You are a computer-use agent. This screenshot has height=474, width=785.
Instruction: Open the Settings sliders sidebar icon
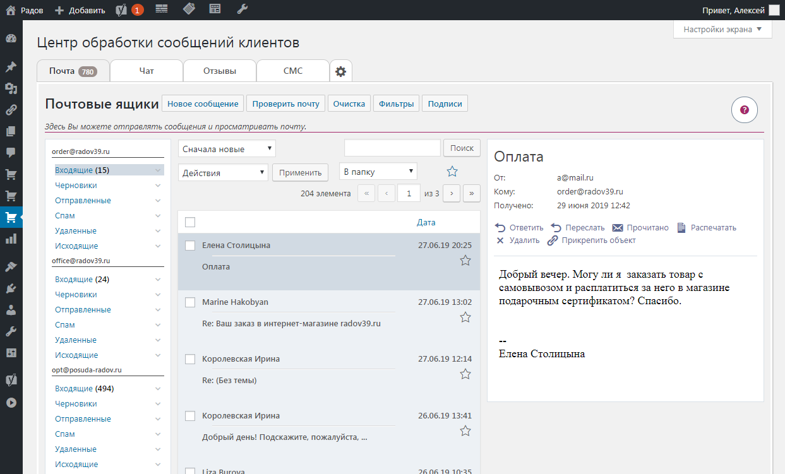pos(11,353)
